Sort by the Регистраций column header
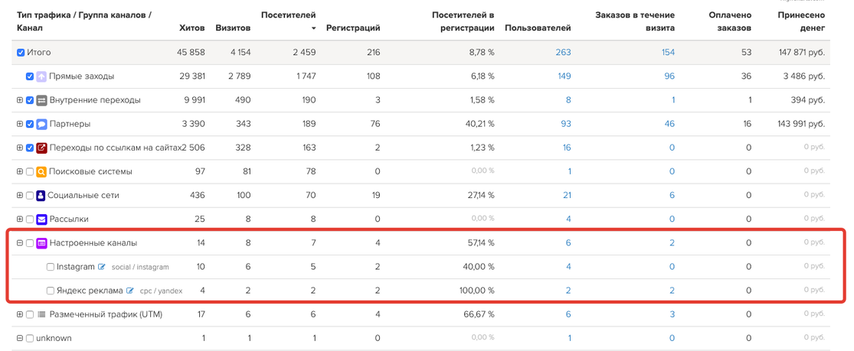The width and height of the screenshot is (854, 351). tap(353, 28)
